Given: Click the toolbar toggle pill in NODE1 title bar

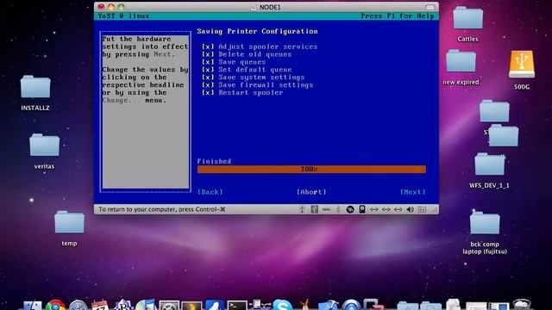Looking at the screenshot, I should (x=430, y=7).
